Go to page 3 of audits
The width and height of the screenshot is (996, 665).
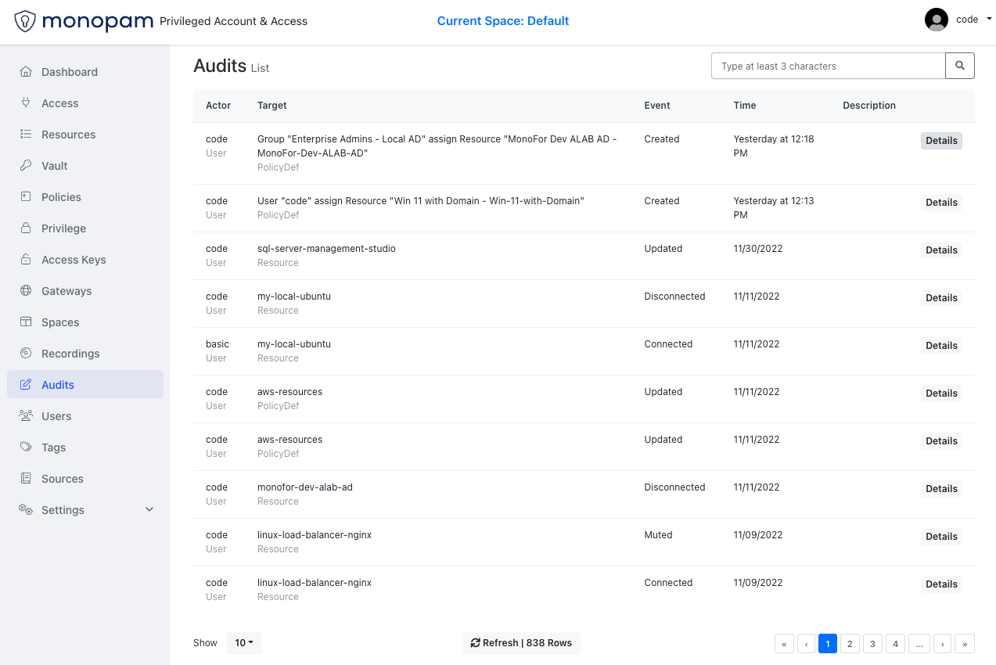[872, 644]
